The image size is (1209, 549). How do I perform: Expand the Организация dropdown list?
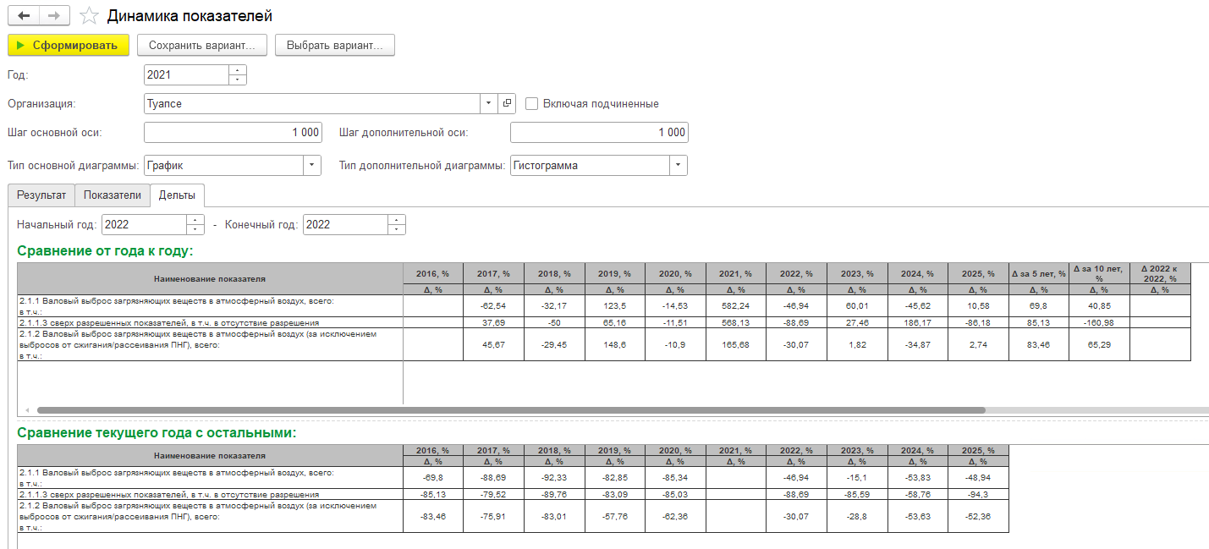(x=489, y=104)
